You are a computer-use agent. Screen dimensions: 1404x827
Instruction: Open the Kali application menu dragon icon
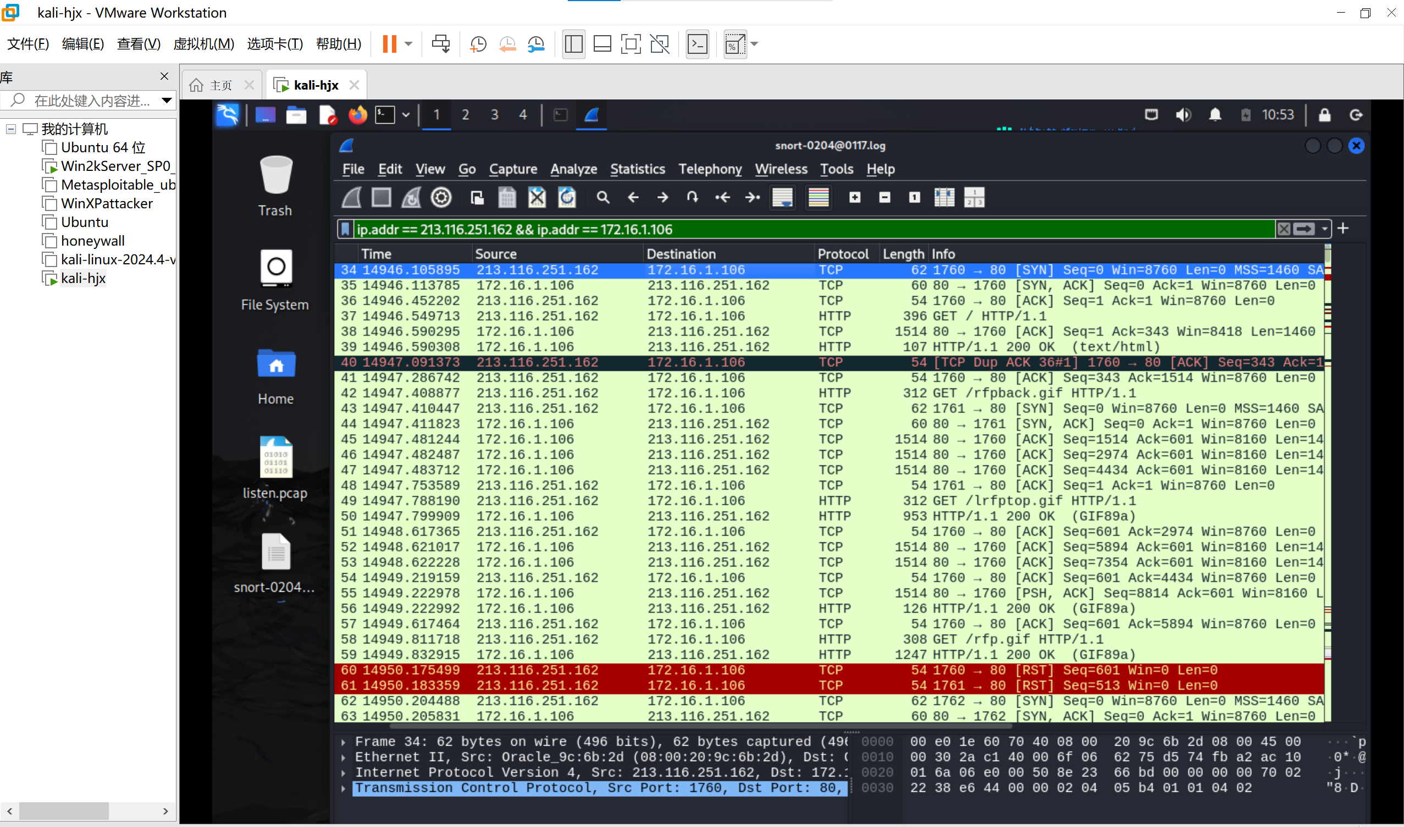(x=228, y=115)
